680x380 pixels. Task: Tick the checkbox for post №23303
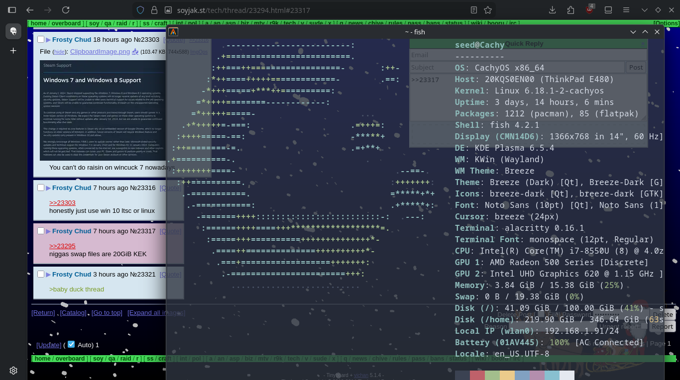point(41,40)
